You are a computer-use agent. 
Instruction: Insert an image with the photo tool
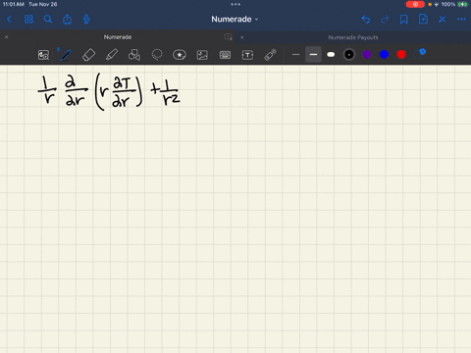point(202,55)
